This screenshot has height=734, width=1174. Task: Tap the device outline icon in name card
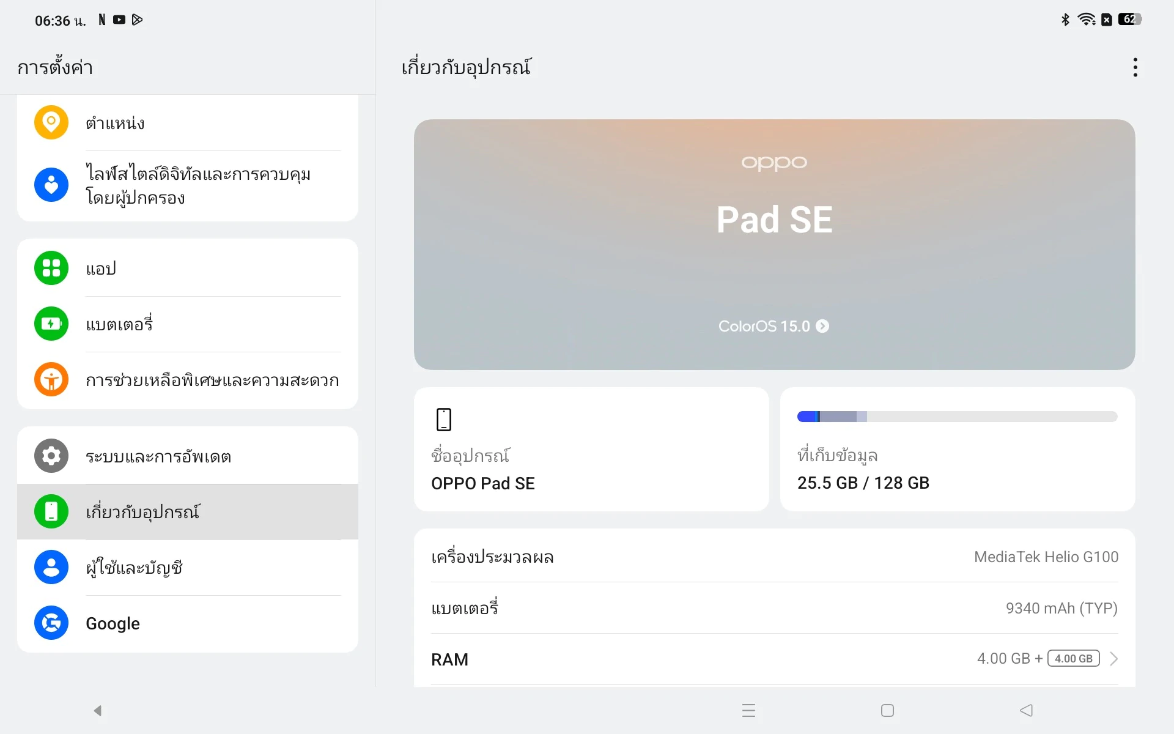click(444, 420)
